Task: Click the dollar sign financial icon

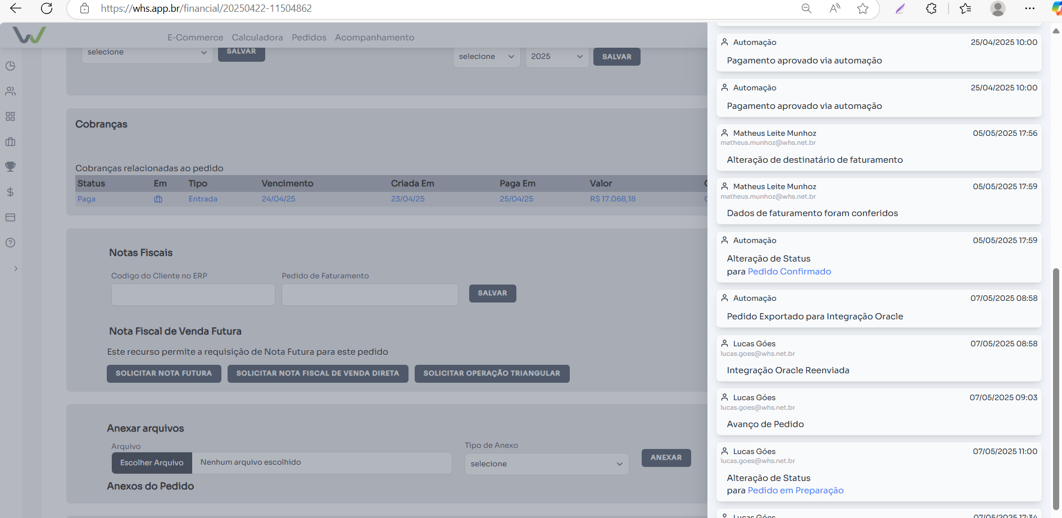Action: (10, 192)
